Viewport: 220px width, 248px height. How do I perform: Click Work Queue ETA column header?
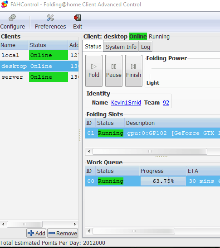tap(203, 171)
